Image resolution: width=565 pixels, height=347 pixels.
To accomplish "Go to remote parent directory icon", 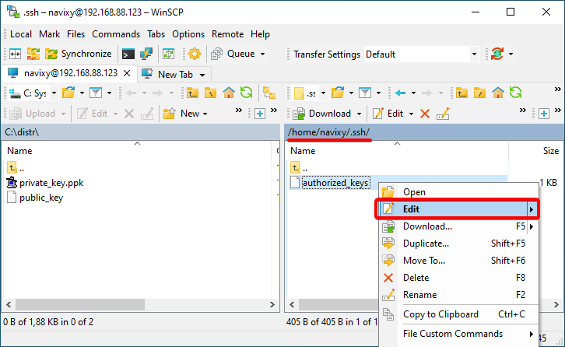I will pyautogui.click(x=461, y=93).
